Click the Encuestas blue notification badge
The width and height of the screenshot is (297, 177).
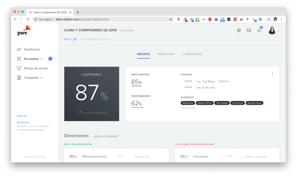point(50,59)
